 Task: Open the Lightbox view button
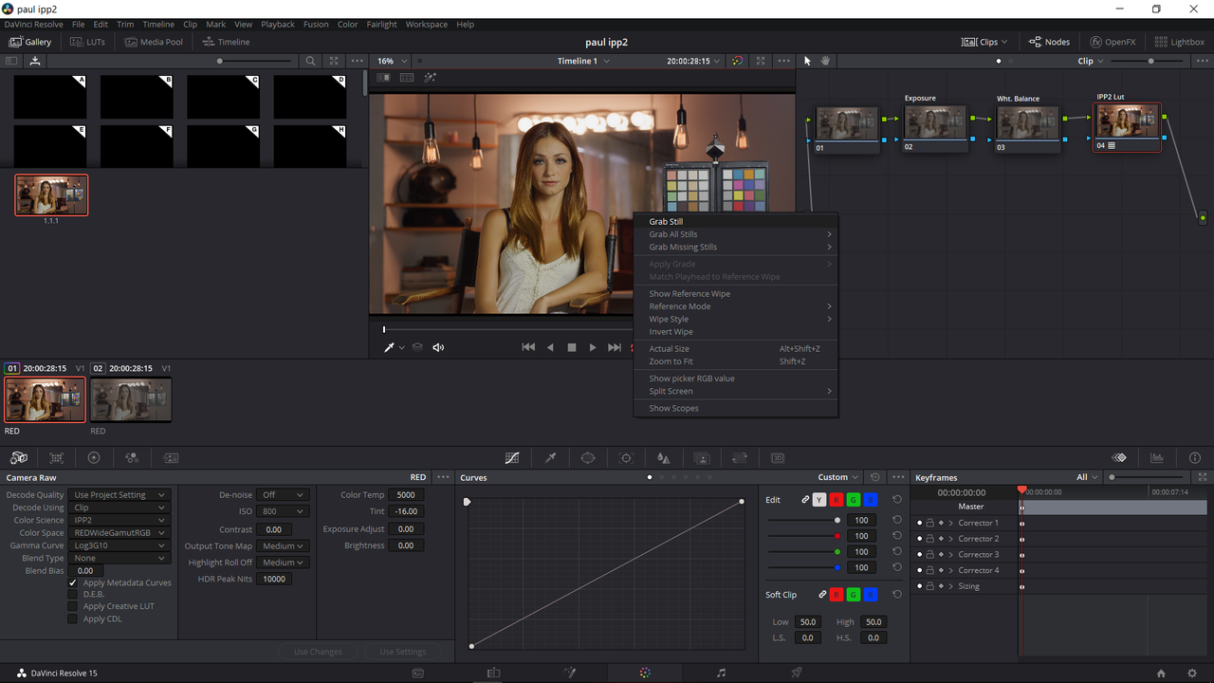click(1179, 42)
